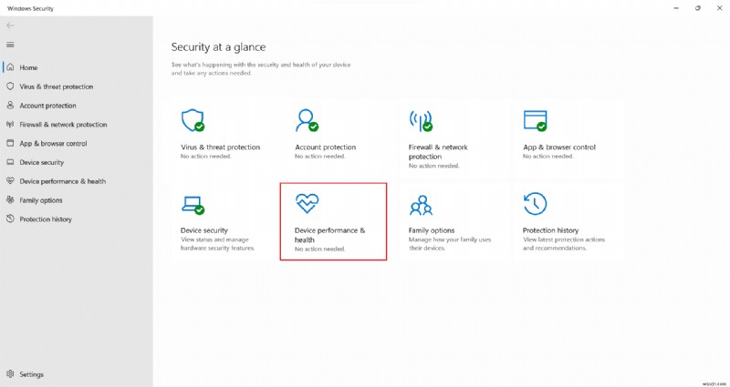The width and height of the screenshot is (730, 387).
Task: Open Firewall & network protection from sidebar
Action: pyautogui.click(x=63, y=125)
